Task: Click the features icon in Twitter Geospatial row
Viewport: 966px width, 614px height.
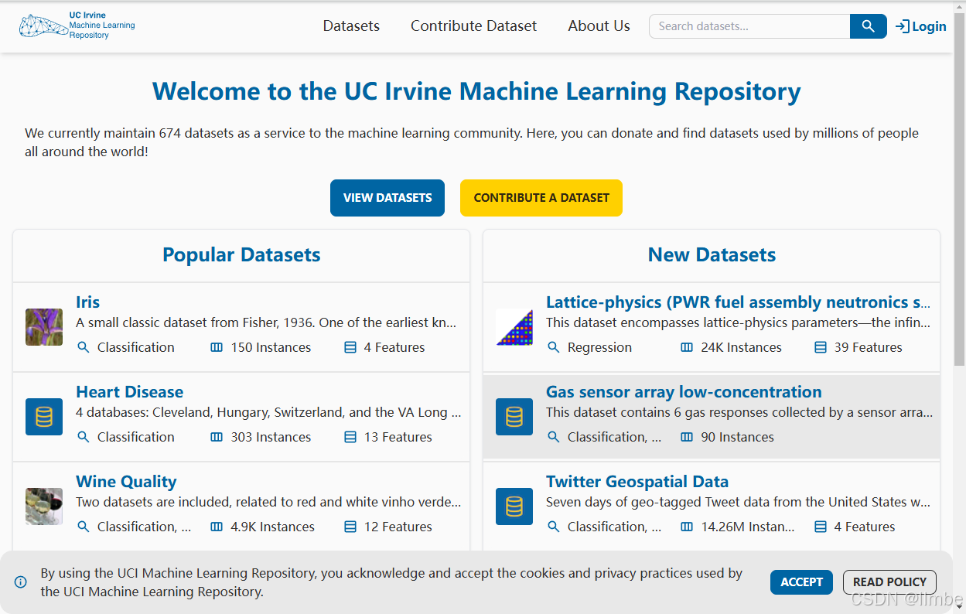Action: (821, 527)
